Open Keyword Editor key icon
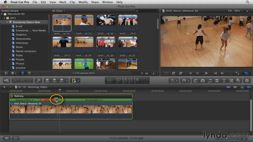The width and height of the screenshot is (253, 142). point(38,80)
